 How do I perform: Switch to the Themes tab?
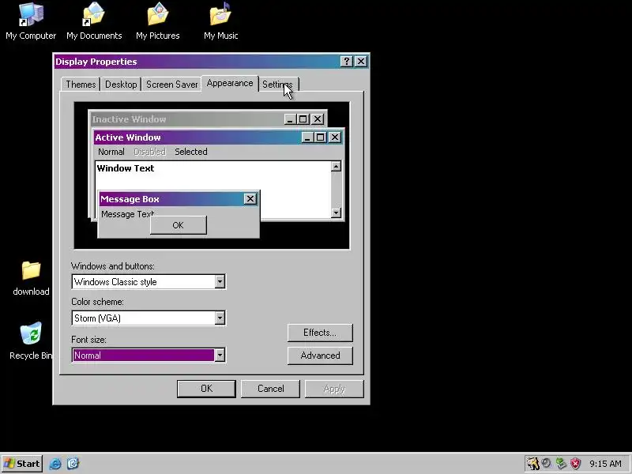[x=81, y=85]
